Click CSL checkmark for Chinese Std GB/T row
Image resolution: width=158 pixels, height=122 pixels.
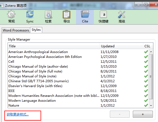(146, 81)
